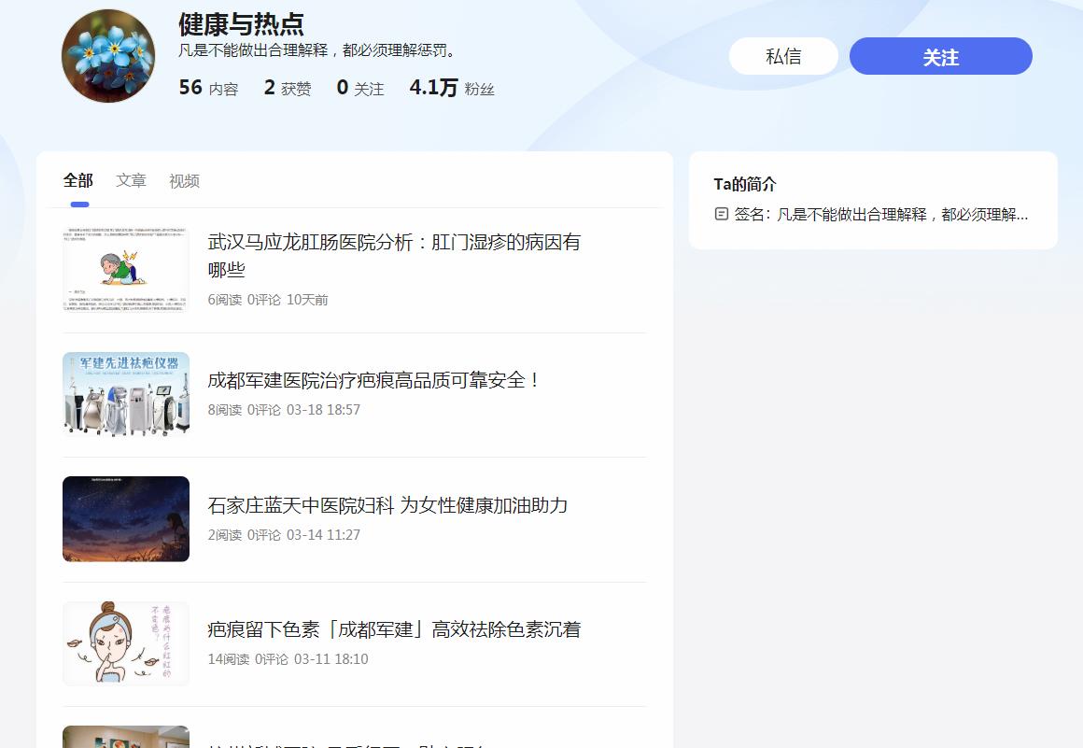Click the 签名 text in profile intro
Screen dimensions: 1083x748
tap(880, 214)
